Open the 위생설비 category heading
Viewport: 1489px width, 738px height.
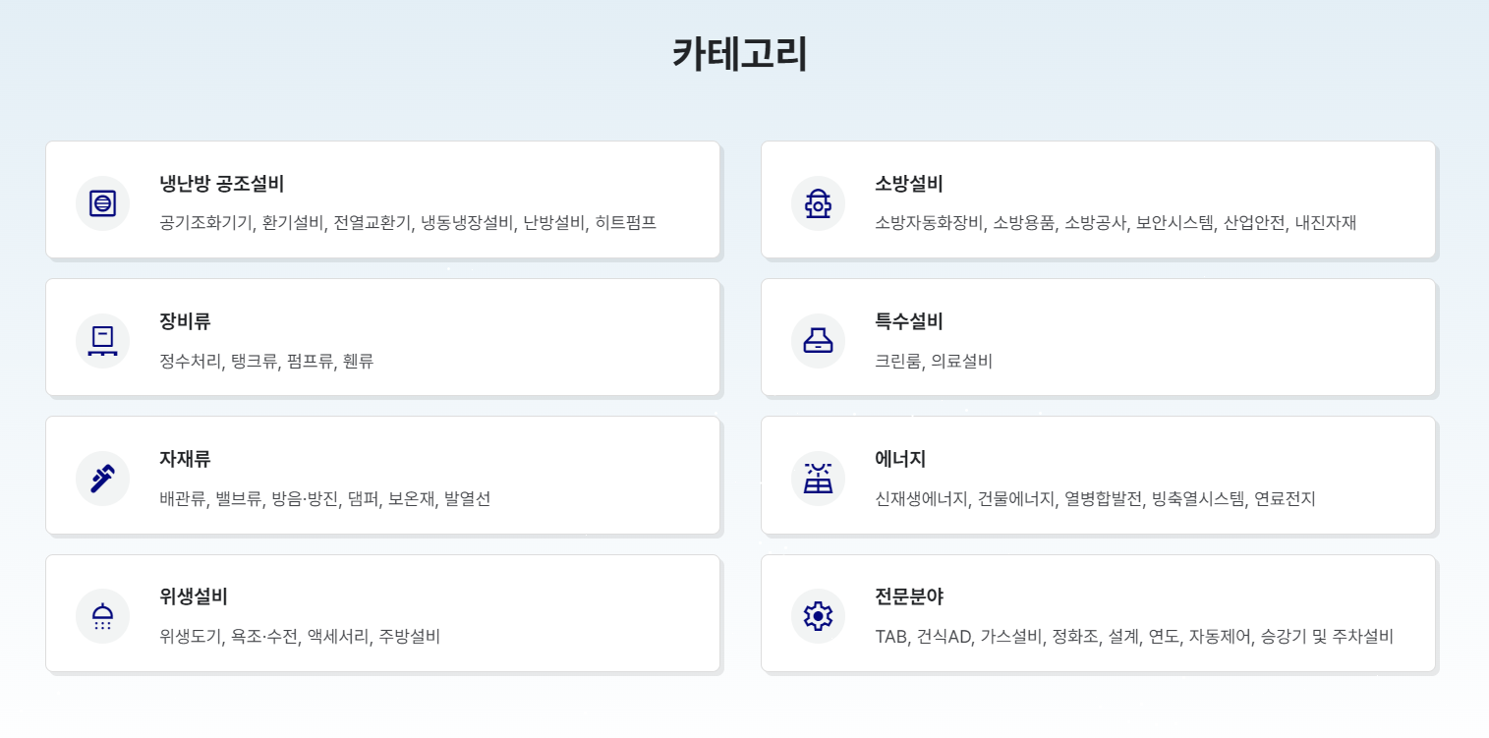[x=194, y=596]
